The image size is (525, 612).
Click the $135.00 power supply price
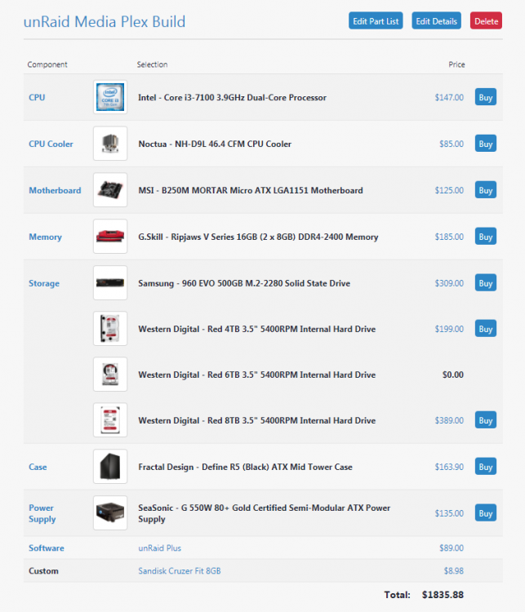point(449,513)
